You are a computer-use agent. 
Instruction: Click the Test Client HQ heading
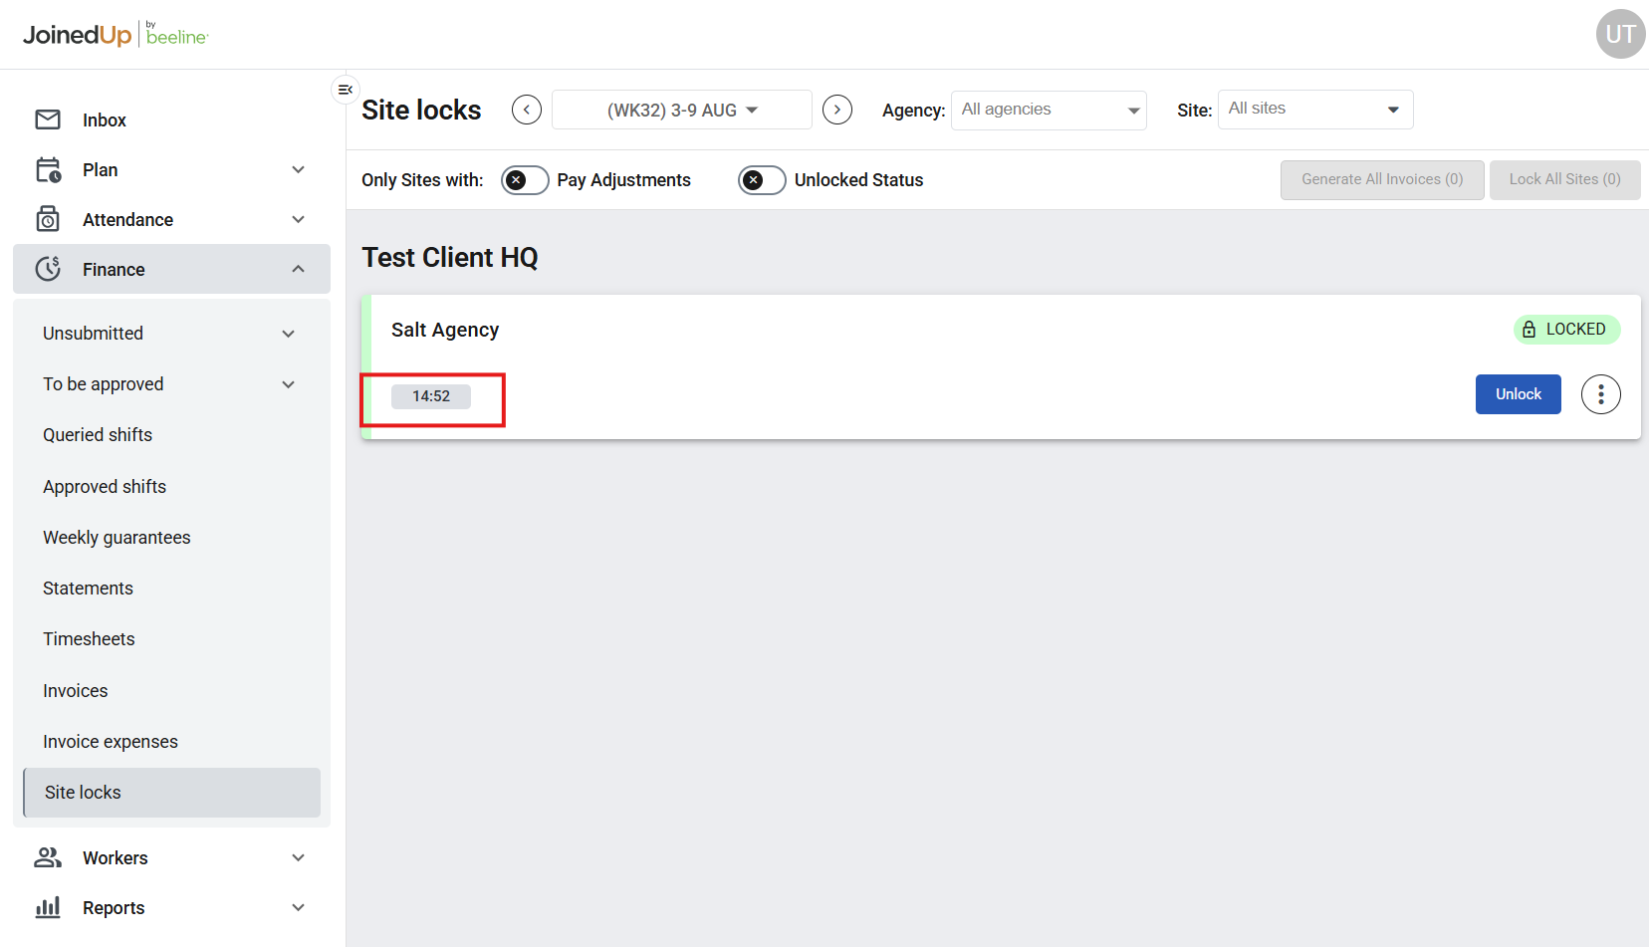click(450, 257)
